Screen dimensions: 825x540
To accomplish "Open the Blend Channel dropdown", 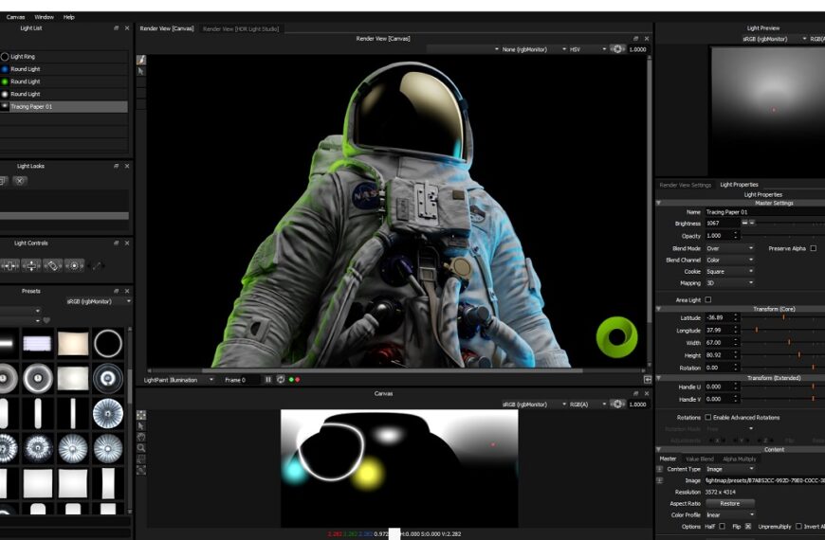I will coord(729,260).
